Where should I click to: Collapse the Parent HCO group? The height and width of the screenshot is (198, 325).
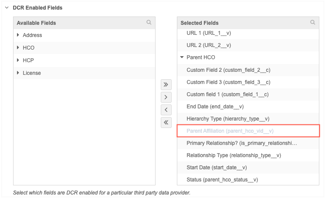[x=182, y=57]
